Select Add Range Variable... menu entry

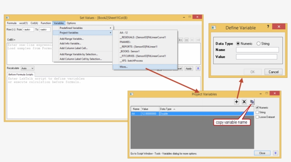click(x=72, y=39)
